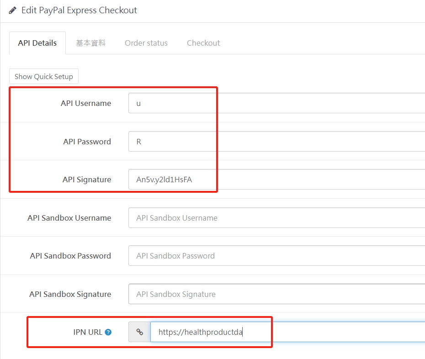The image size is (425, 359).
Task: Click the API Sandbox Signature field
Action: coord(277,294)
